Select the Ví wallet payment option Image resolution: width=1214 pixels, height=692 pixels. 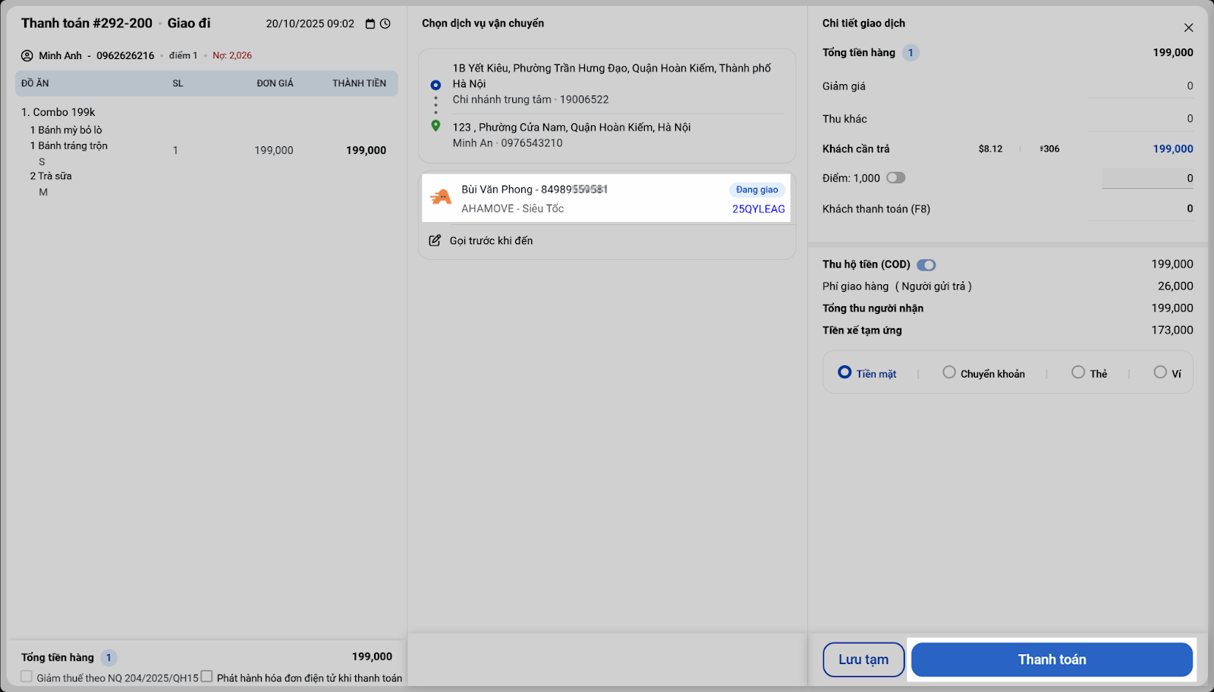tap(1160, 372)
